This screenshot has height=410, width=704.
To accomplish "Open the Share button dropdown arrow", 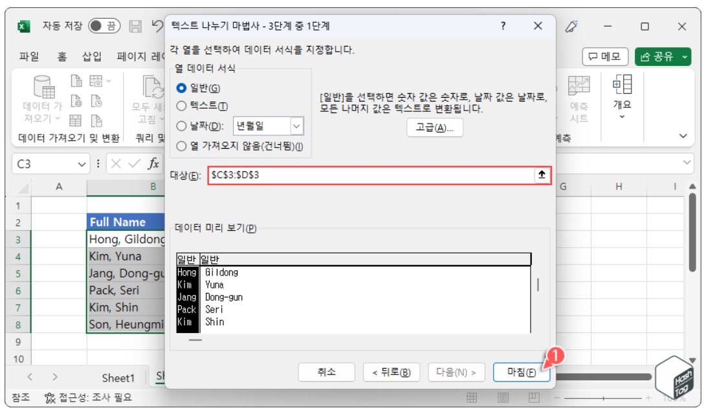I will click(685, 56).
